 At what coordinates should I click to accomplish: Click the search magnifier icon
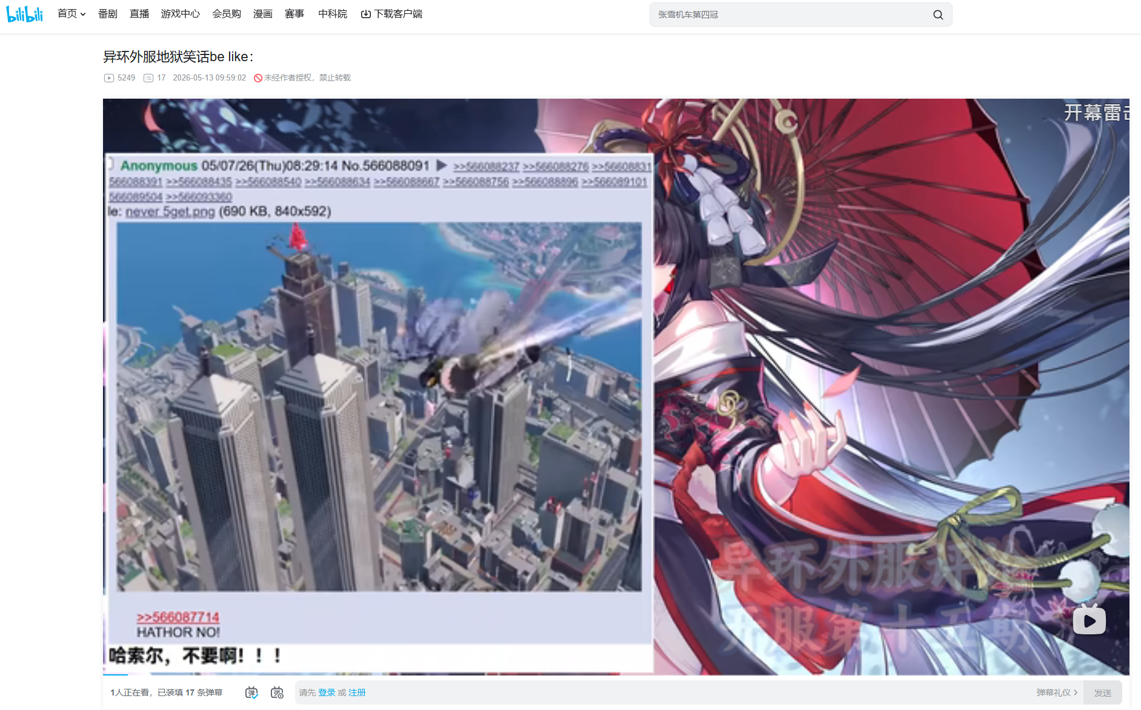coord(938,15)
